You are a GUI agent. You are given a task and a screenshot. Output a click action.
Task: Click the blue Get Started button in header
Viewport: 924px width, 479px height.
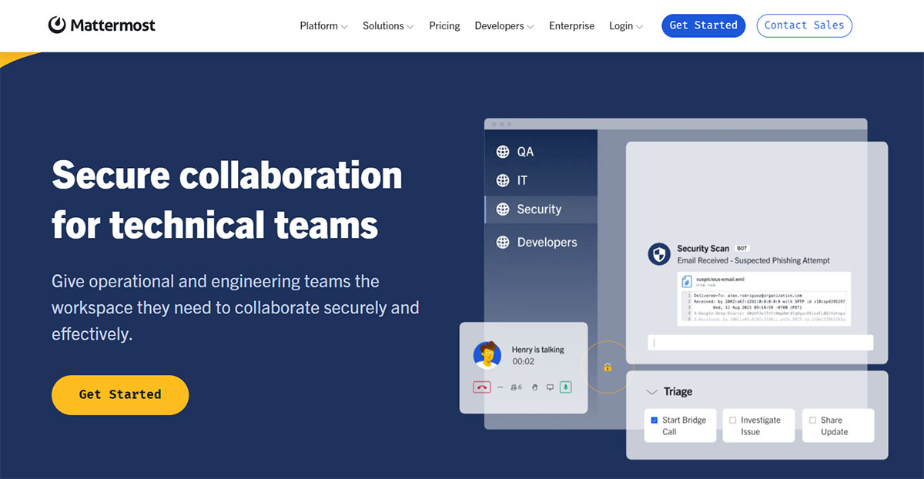tap(703, 25)
